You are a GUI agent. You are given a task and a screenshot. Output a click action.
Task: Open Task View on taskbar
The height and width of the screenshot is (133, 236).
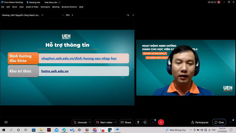tap(26, 130)
